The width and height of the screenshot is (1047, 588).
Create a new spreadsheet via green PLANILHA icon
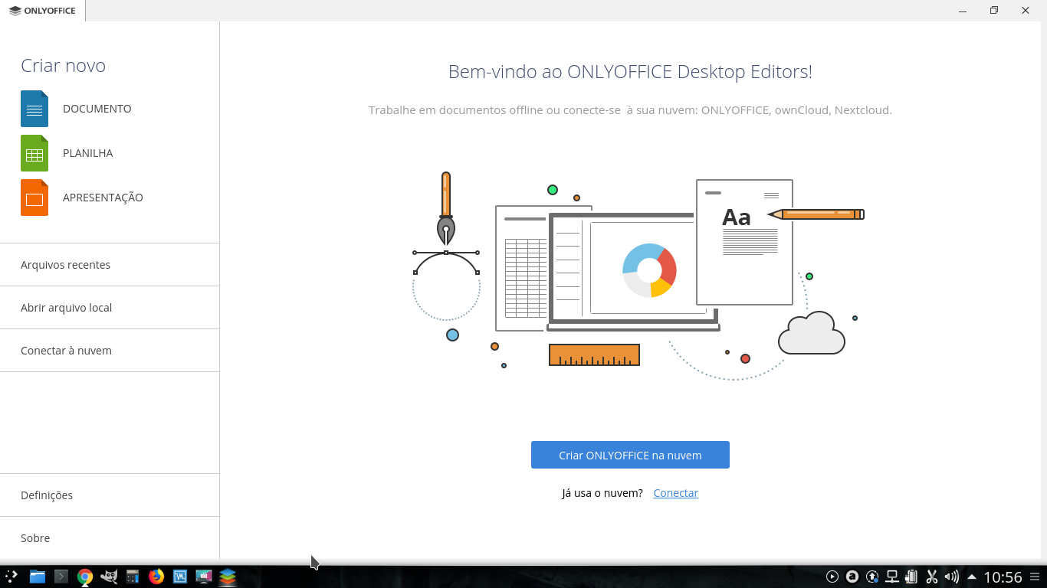34,153
